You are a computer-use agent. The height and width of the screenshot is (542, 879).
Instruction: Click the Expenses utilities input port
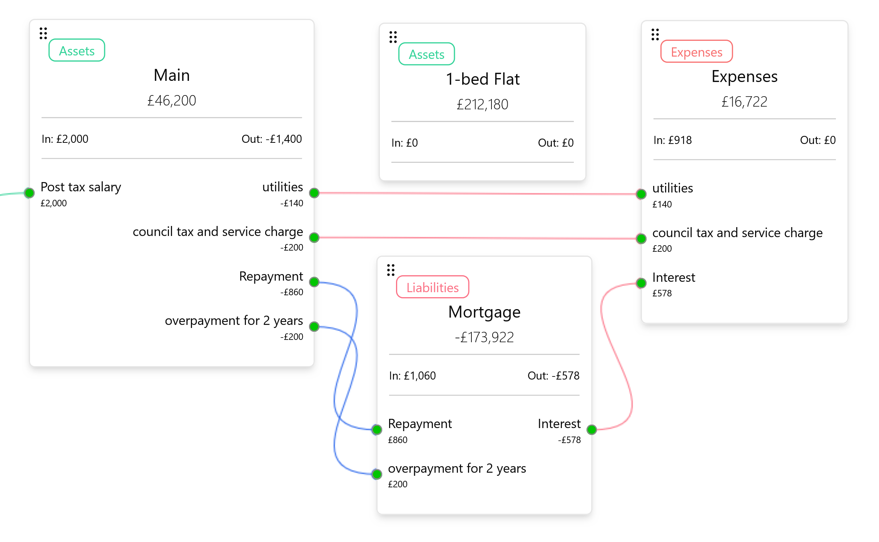pos(641,194)
